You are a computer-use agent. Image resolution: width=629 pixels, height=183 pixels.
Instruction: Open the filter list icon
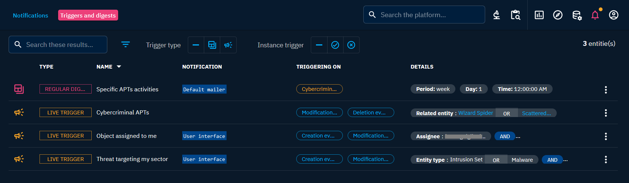click(126, 45)
